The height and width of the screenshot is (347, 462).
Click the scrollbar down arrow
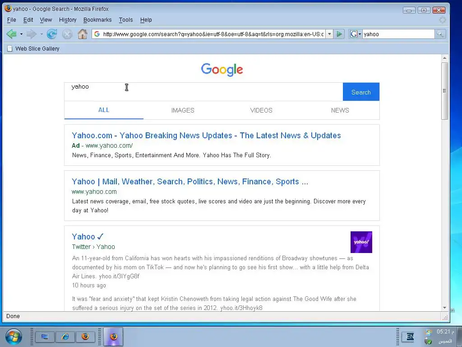click(444, 308)
